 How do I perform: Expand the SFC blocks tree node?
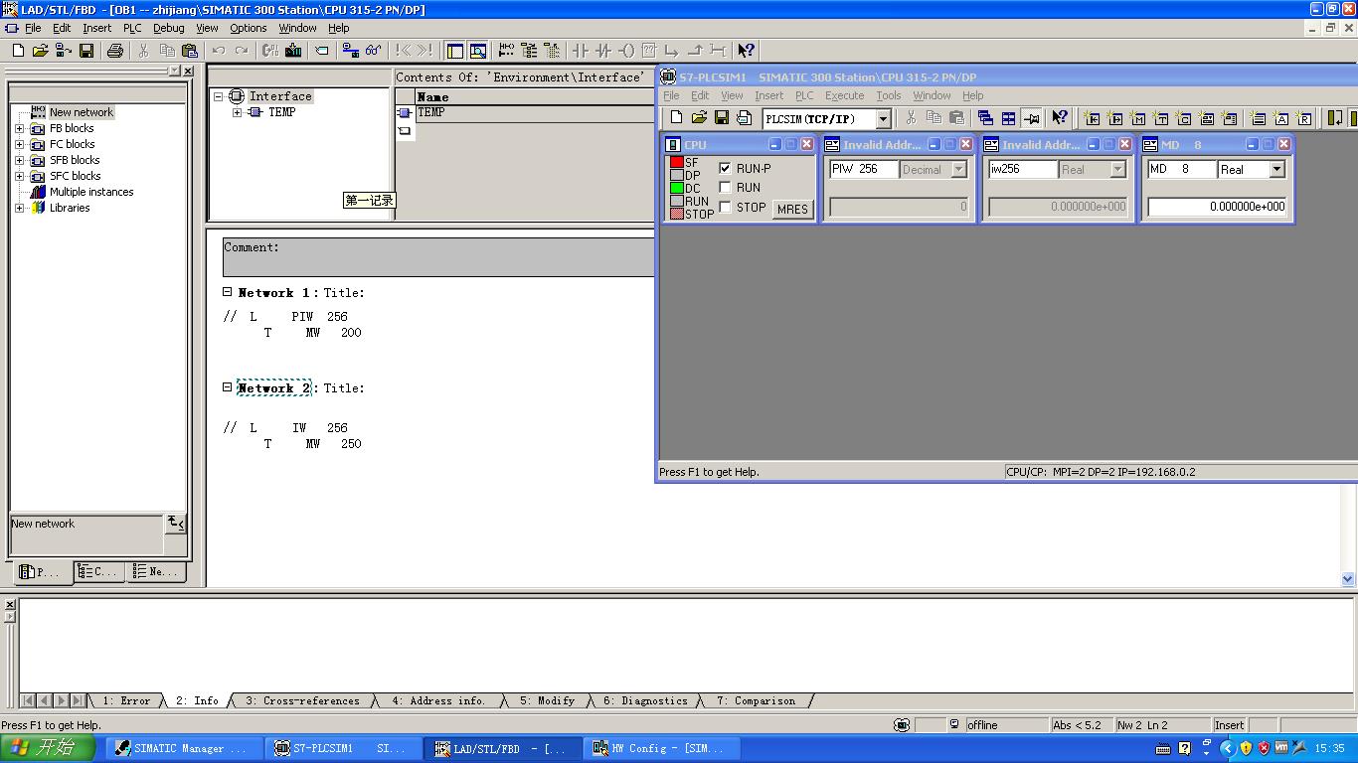tap(19, 176)
